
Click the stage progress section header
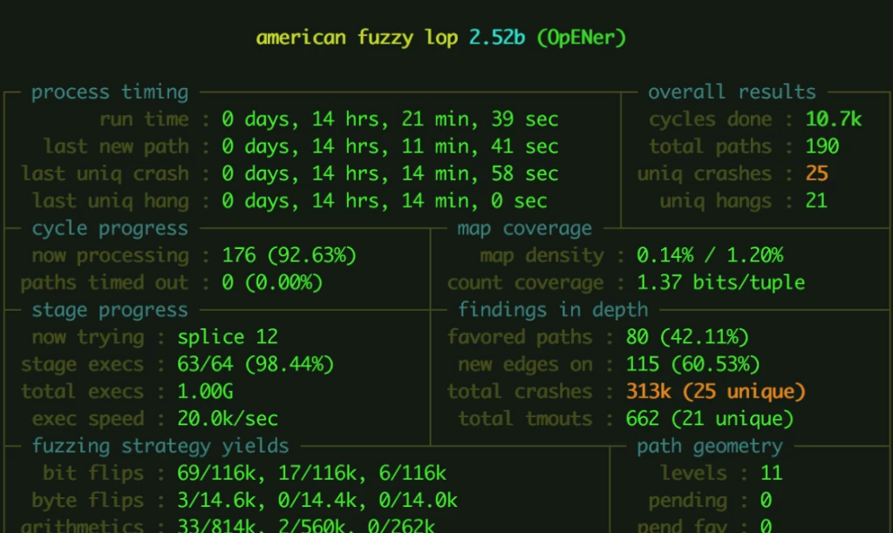pyautogui.click(x=109, y=309)
